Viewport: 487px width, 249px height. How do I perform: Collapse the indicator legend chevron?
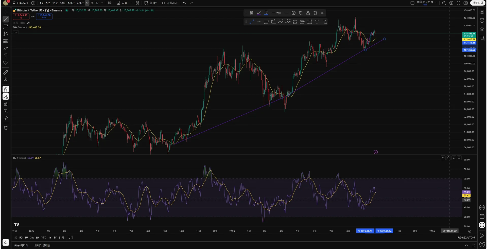[15, 32]
